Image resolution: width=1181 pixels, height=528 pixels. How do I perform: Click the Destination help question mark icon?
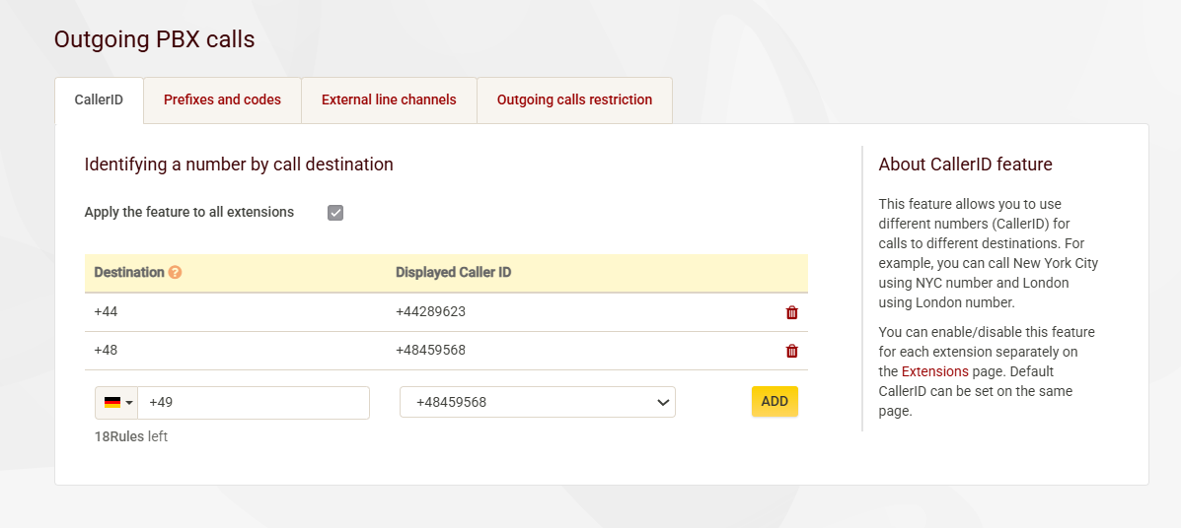point(175,273)
